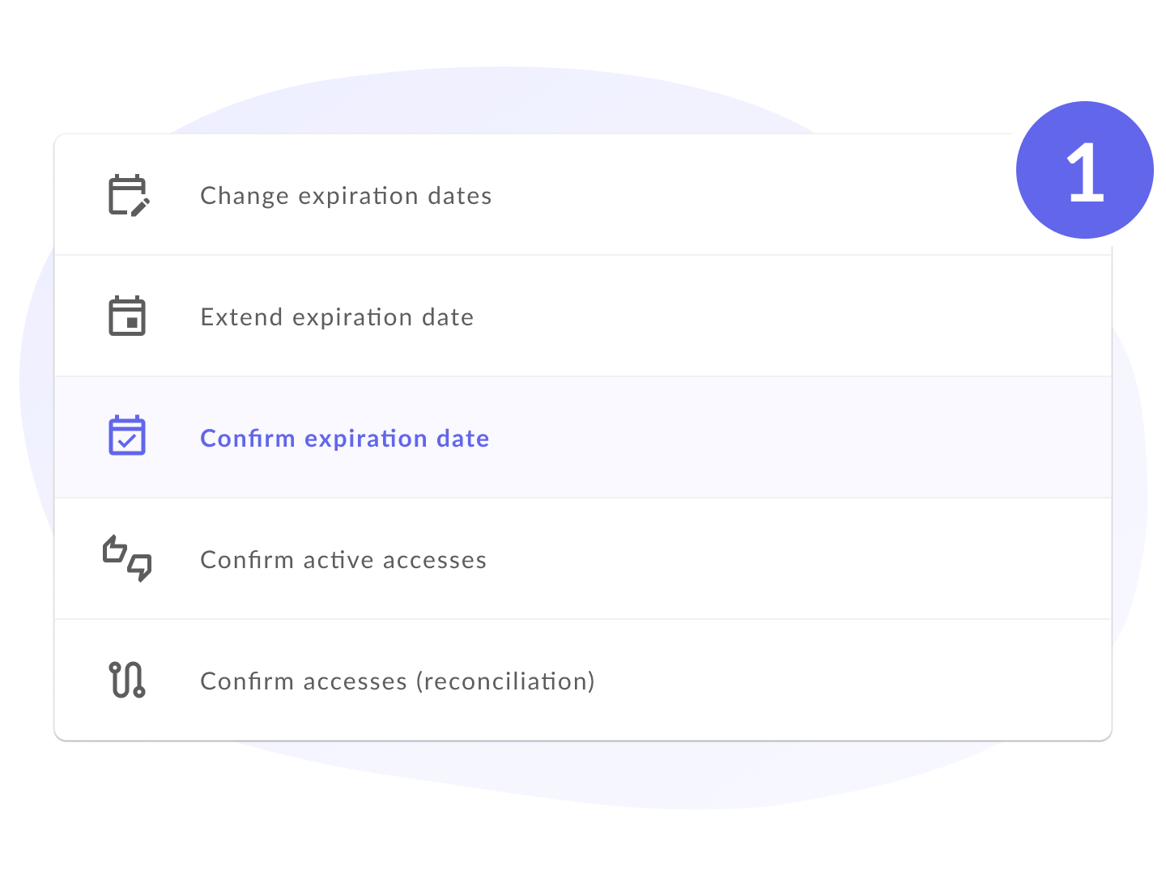Image resolution: width=1166 pixels, height=874 pixels.
Task: Click the word "(reconciliation)" in last item
Action: point(506,681)
